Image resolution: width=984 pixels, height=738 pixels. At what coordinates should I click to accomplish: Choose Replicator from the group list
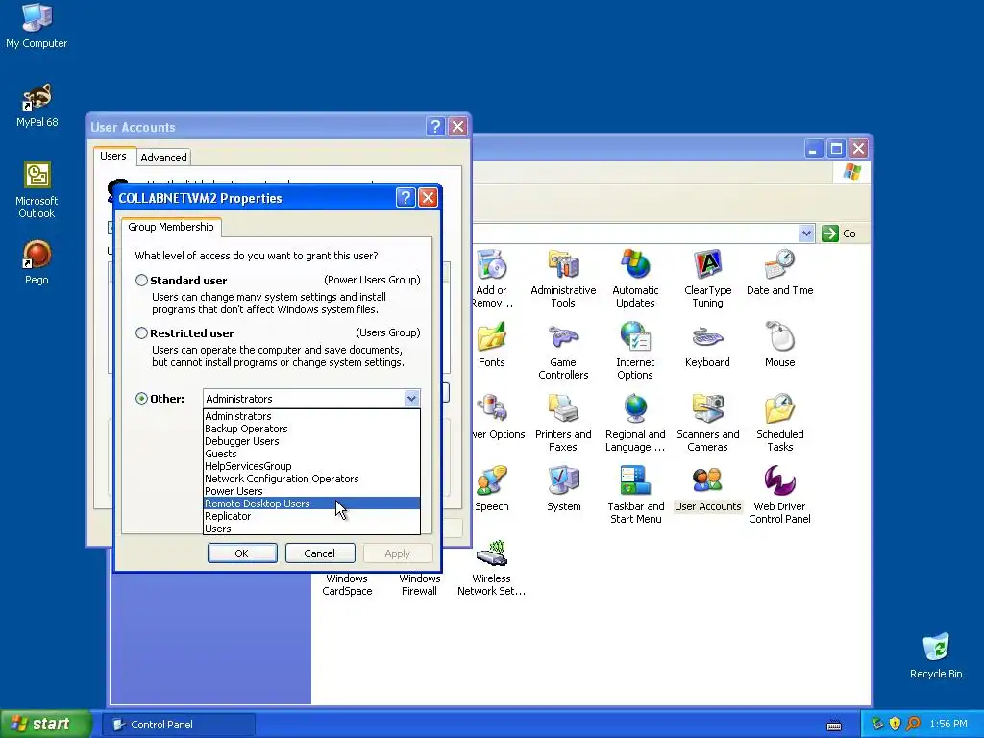point(312,516)
